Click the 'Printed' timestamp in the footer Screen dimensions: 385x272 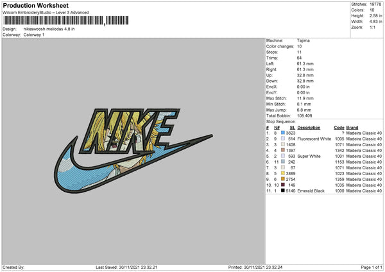[x=255, y=267]
